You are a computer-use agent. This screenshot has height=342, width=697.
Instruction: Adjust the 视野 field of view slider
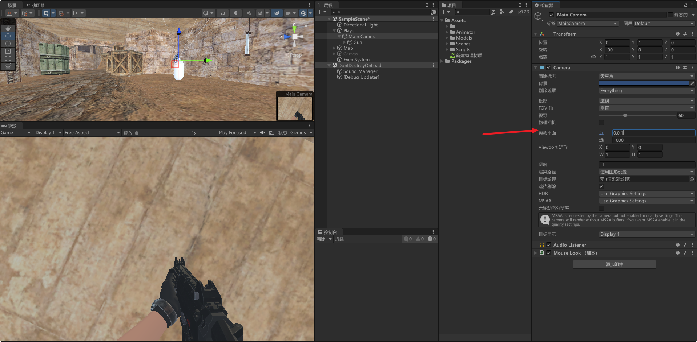tap(637, 115)
